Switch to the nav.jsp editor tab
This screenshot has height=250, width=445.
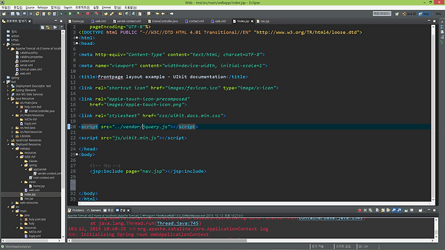[263, 21]
